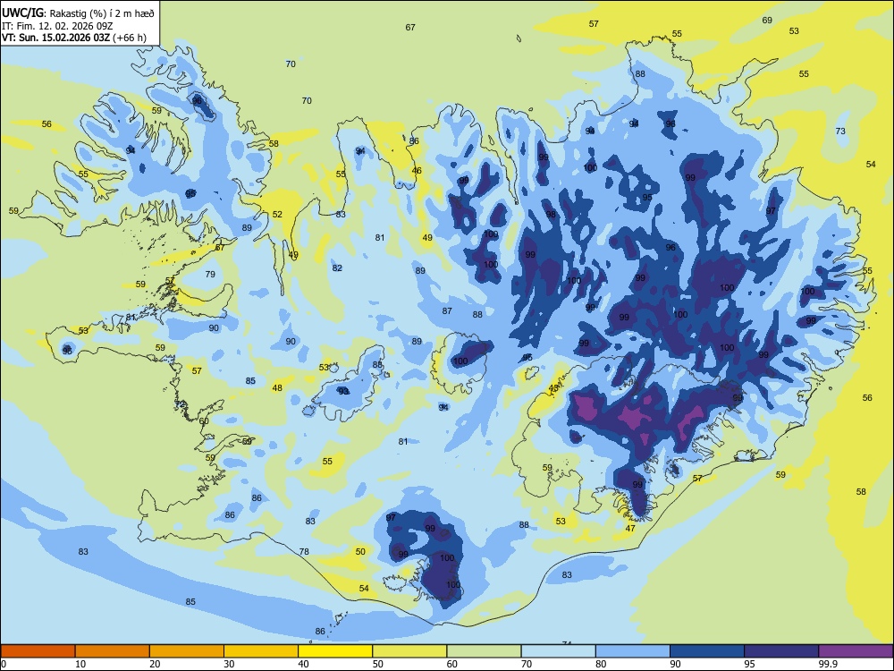Click the humidity value '69' in northeast corner
Viewport: 894px width, 671px height.
[767, 21]
